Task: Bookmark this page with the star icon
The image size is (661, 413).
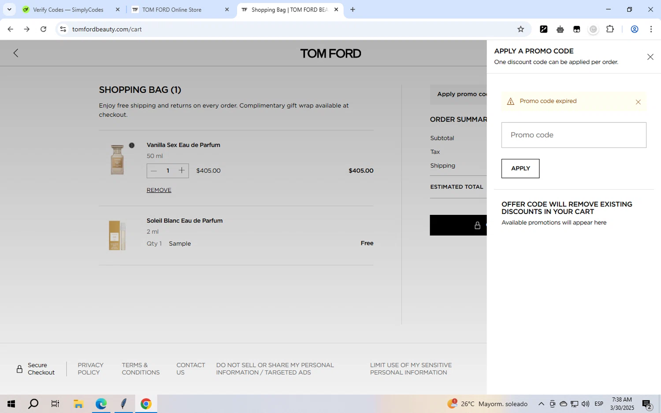Action: point(520,29)
